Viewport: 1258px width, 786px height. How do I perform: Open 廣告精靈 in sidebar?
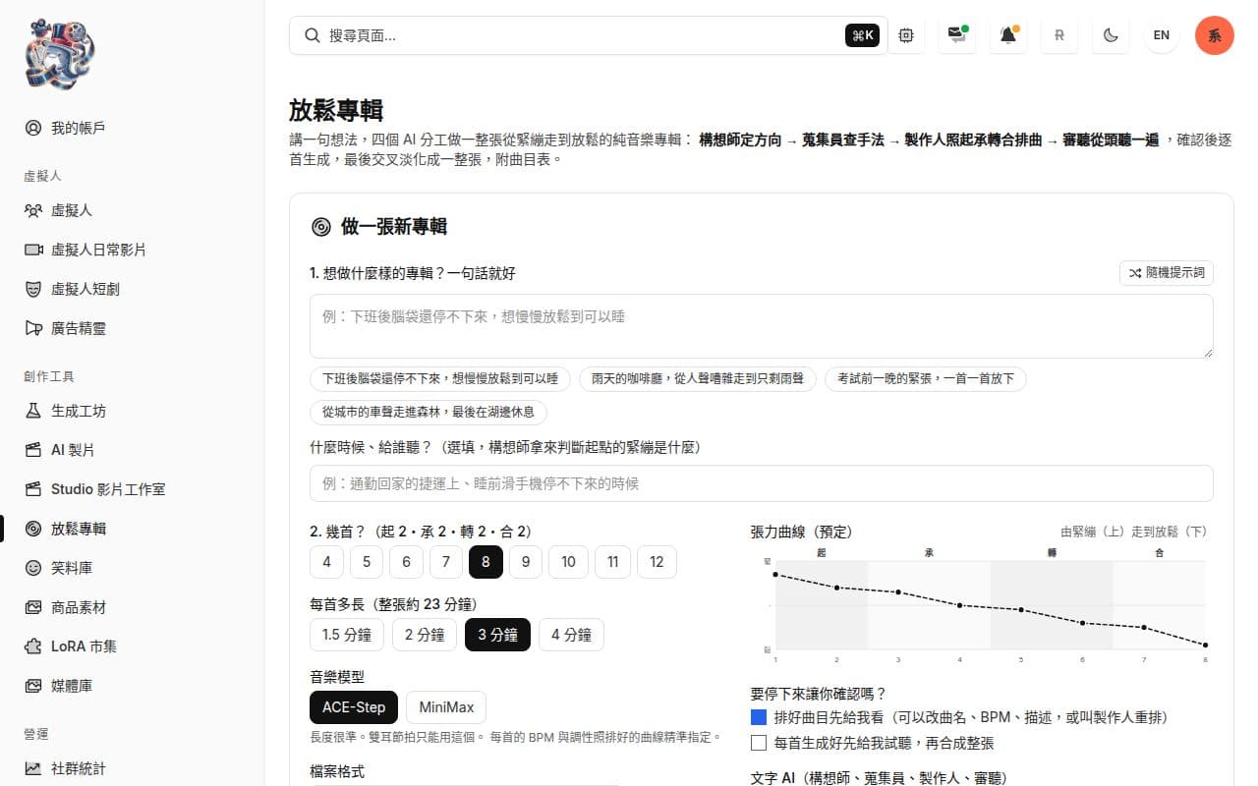tap(132, 328)
